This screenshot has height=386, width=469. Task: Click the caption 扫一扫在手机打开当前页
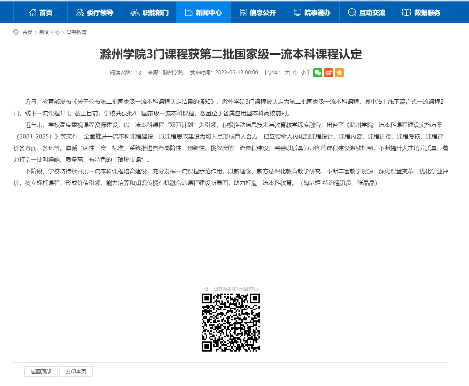tap(231, 289)
